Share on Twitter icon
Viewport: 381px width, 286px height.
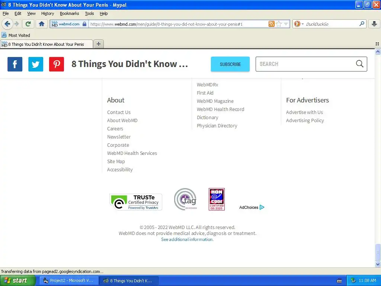tap(36, 64)
